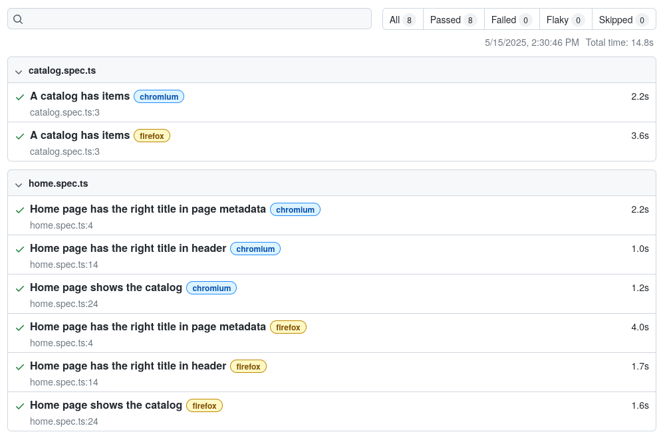Click the search magnifier icon
Image resolution: width=665 pixels, height=440 pixels.
[18, 19]
